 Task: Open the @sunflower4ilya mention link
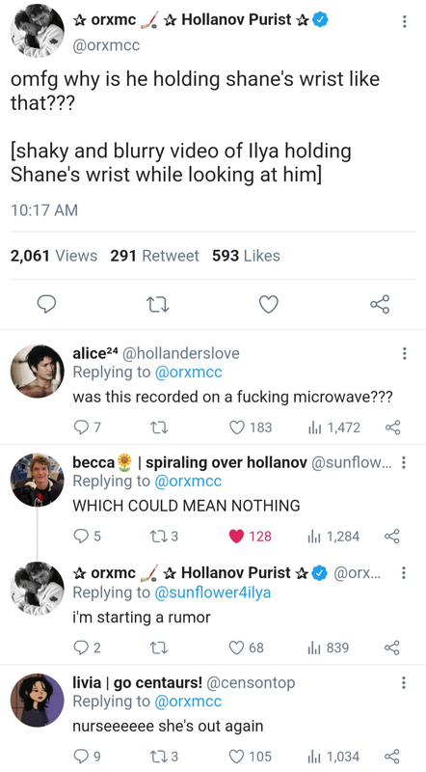tap(213, 593)
